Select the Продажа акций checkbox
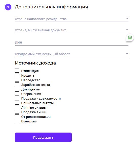Image resolution: width=135 pixels, height=145 pixels. (17, 112)
